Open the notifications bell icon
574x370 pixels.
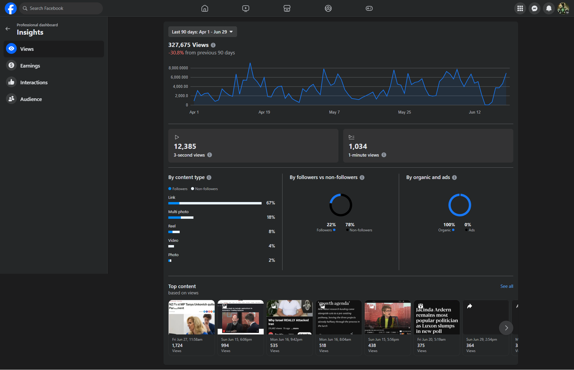(549, 8)
